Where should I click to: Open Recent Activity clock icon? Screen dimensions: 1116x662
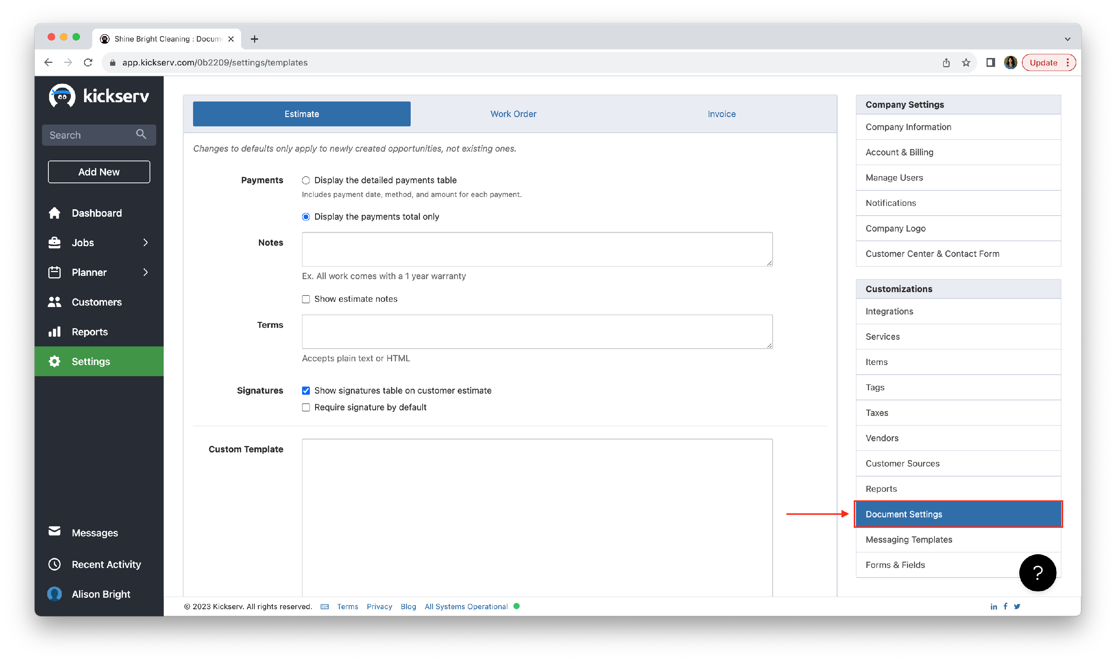54,564
